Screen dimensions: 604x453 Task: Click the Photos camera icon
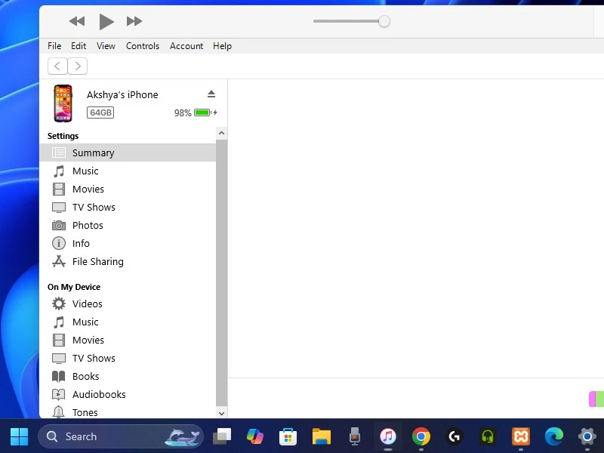[x=59, y=225]
